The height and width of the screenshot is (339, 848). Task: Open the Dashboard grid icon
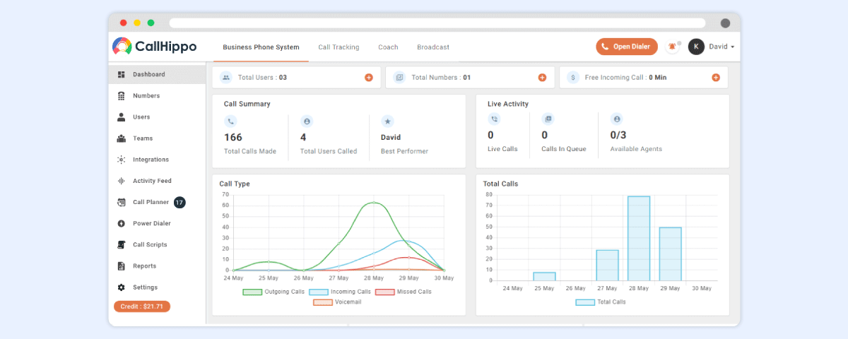(122, 74)
